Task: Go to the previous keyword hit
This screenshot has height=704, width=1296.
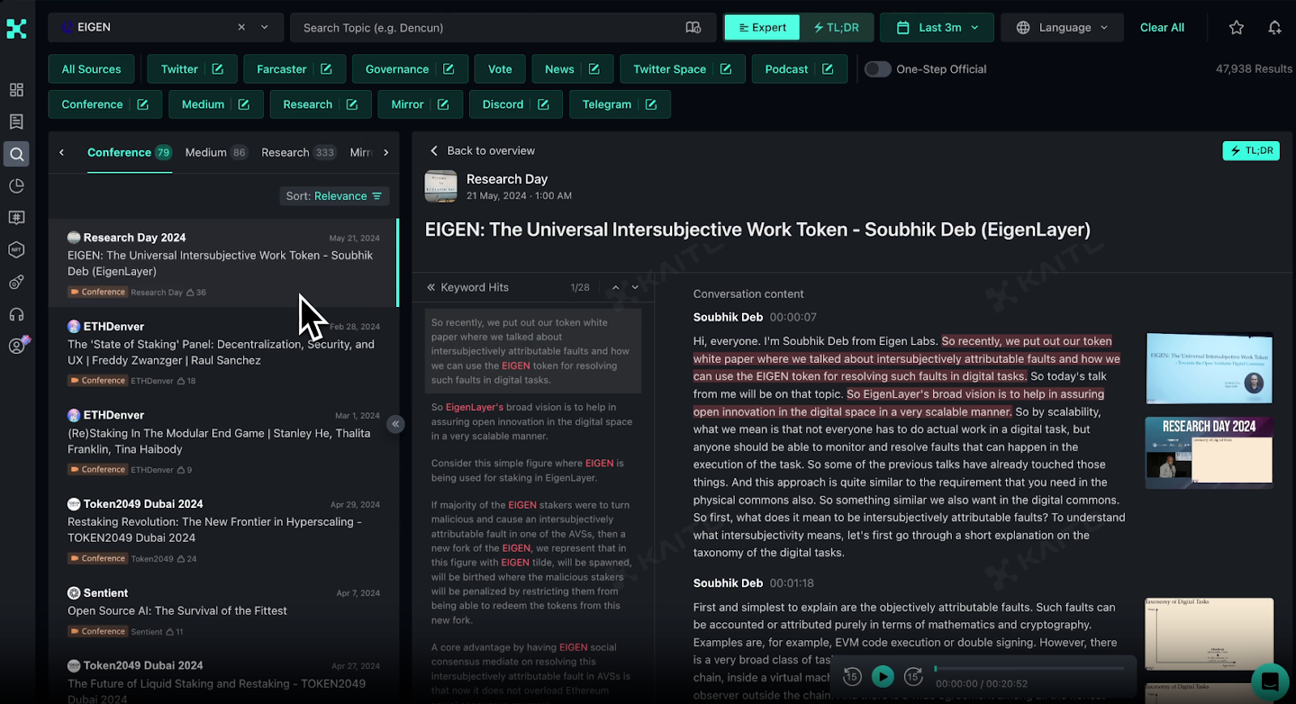Action: pos(616,288)
